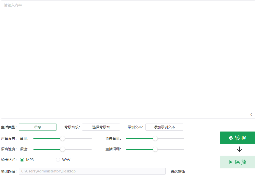Screen dimensions: 256x179
Task: Click the 播放 play button
Action: [237, 162]
